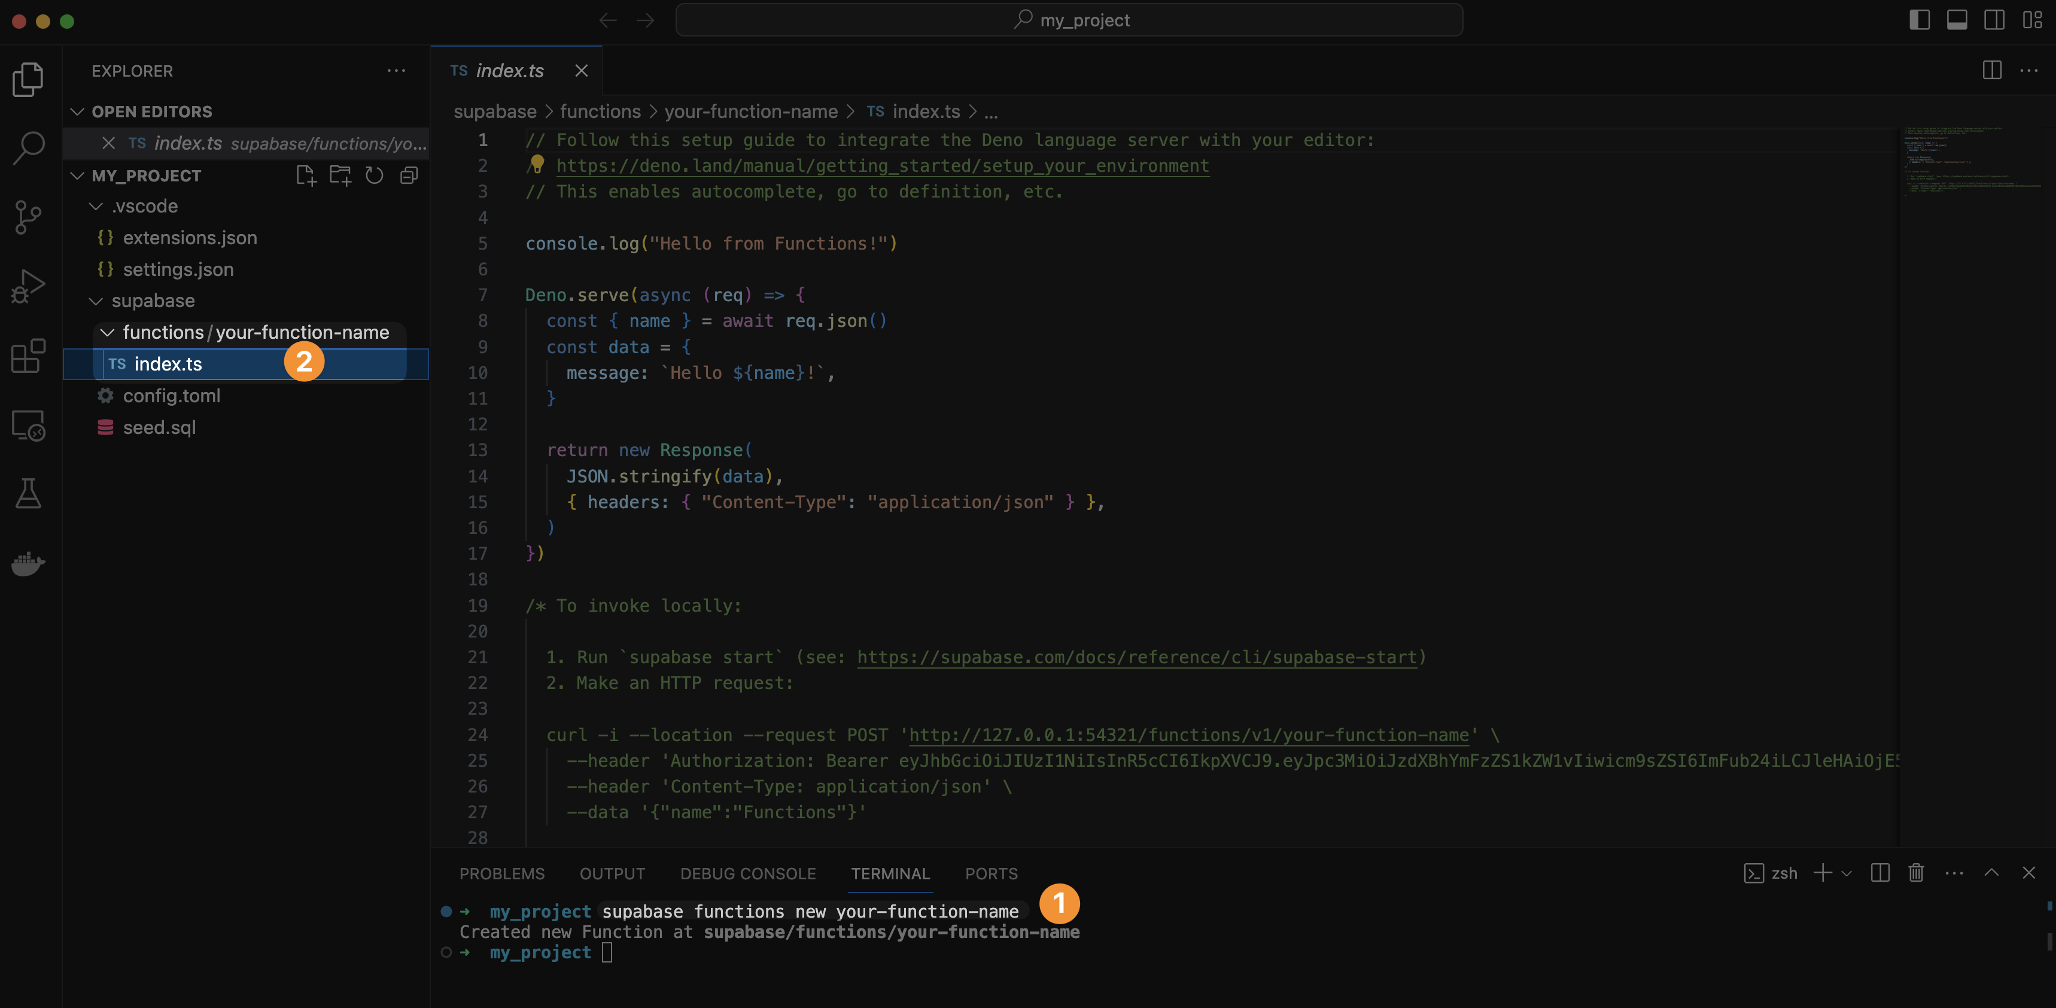2056x1008 pixels.
Task: Open the terminal profile dropdown next to zsh
Action: point(1846,873)
